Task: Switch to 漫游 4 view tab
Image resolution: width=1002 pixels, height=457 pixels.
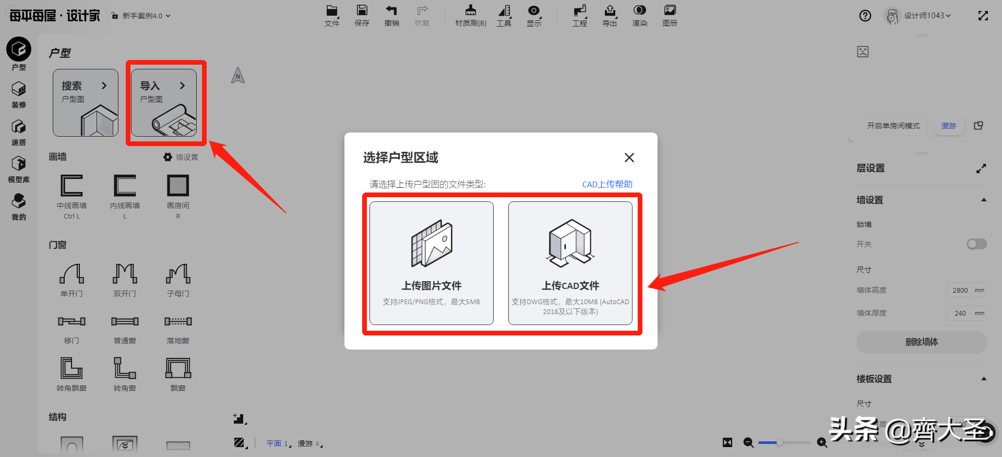Action: click(309, 443)
